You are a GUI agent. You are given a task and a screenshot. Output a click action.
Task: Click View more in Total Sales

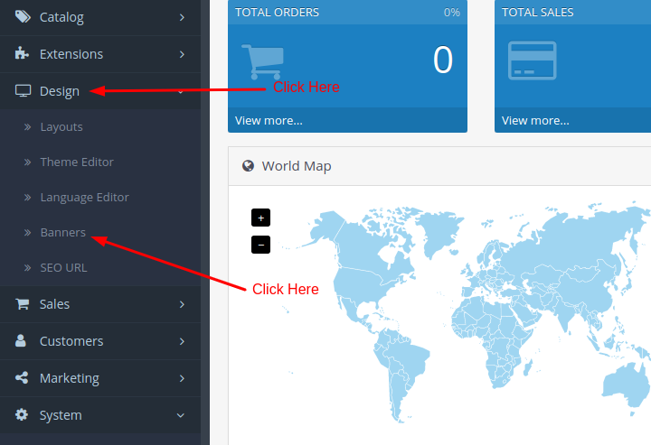click(535, 121)
